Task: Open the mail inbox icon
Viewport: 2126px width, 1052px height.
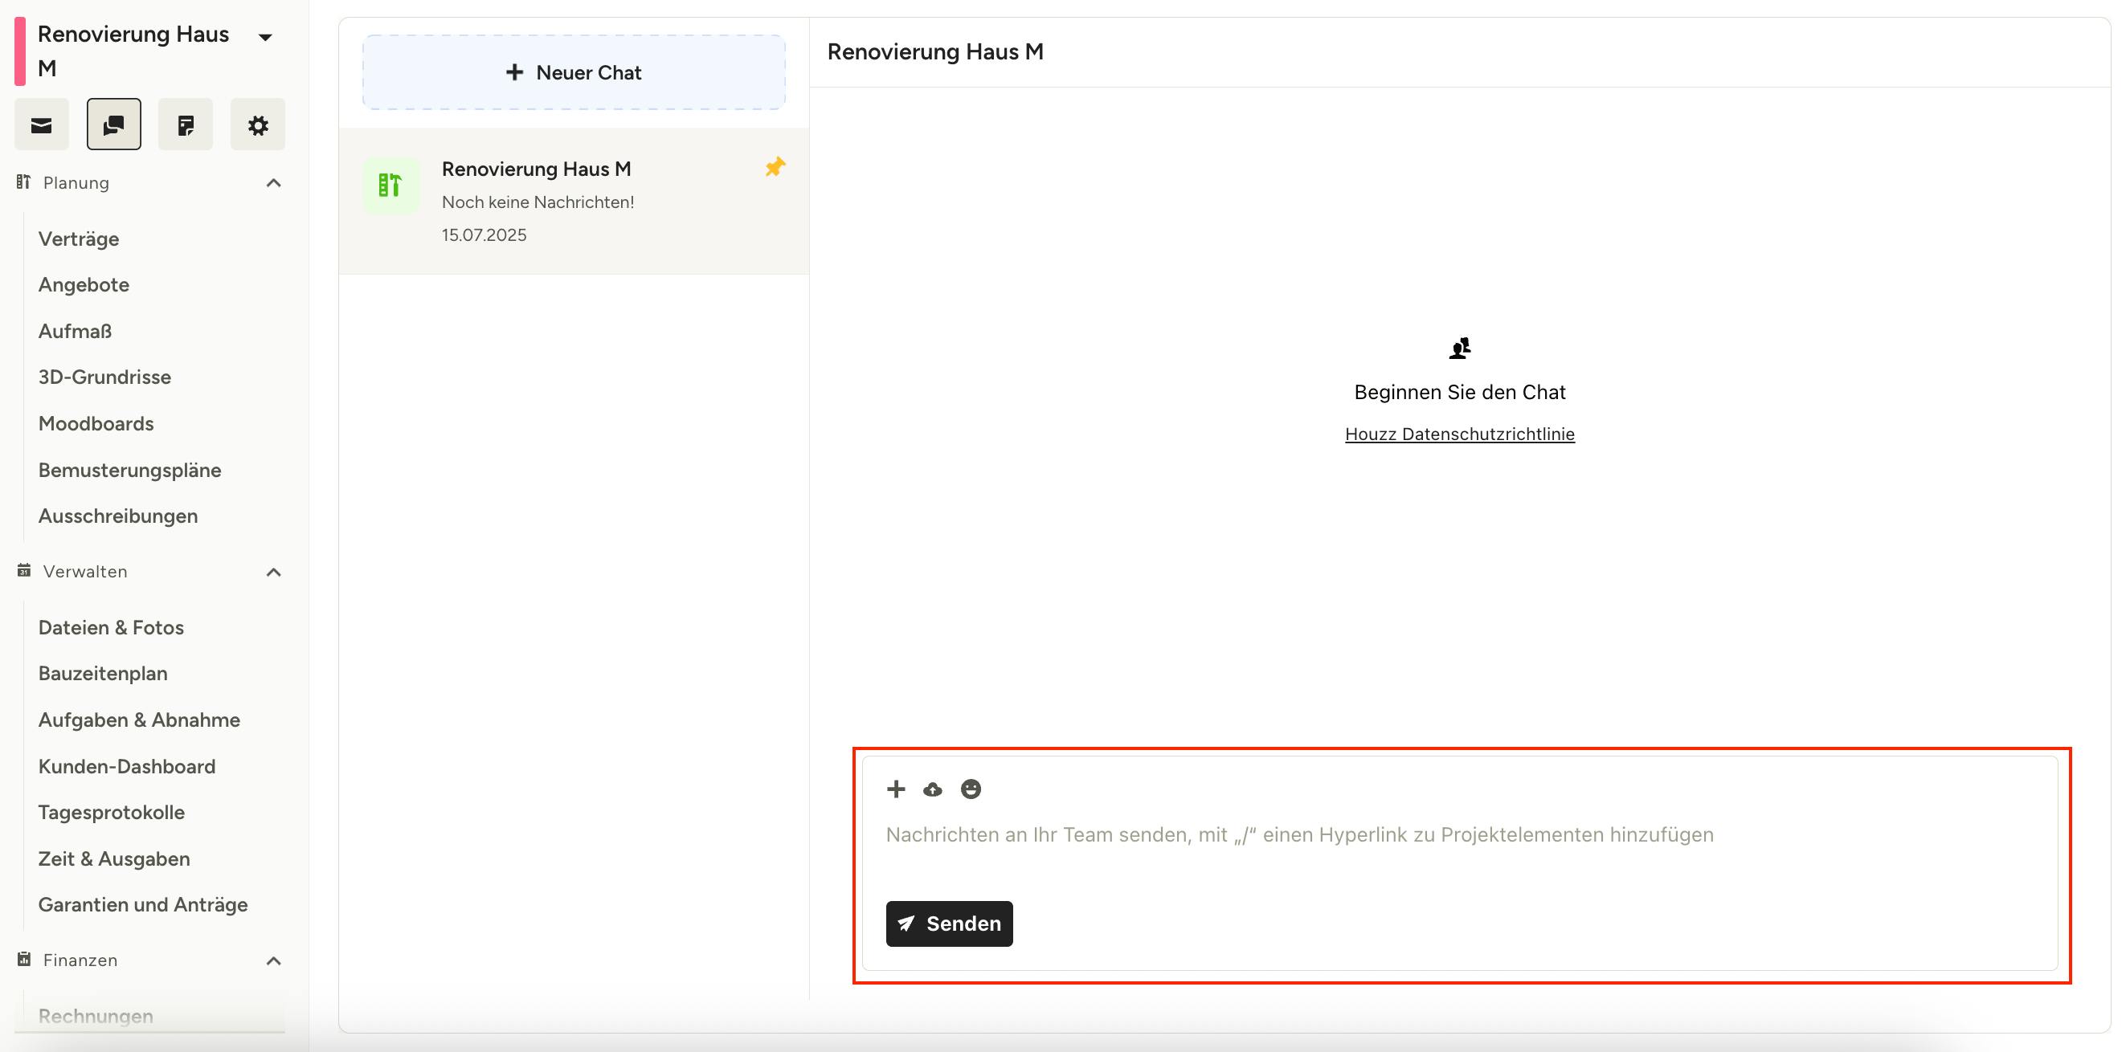Action: pyautogui.click(x=41, y=124)
